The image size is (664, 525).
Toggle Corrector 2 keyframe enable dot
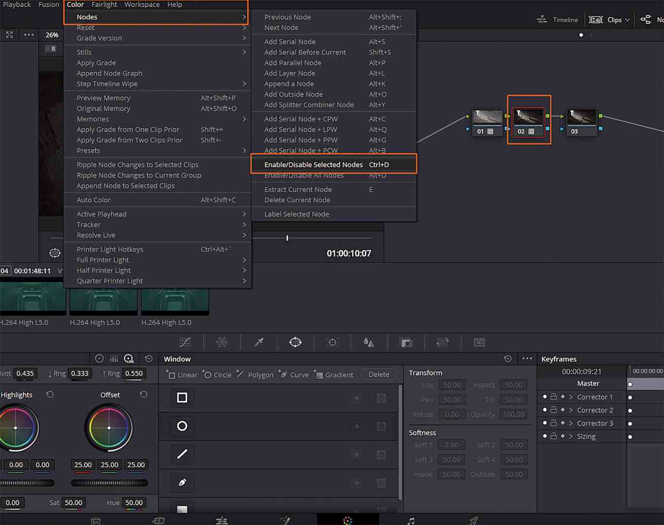point(544,410)
